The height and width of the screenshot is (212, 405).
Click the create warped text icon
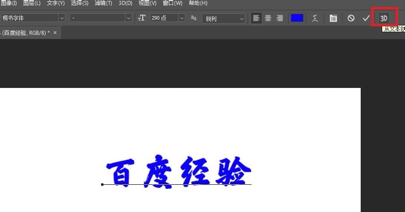[315, 18]
